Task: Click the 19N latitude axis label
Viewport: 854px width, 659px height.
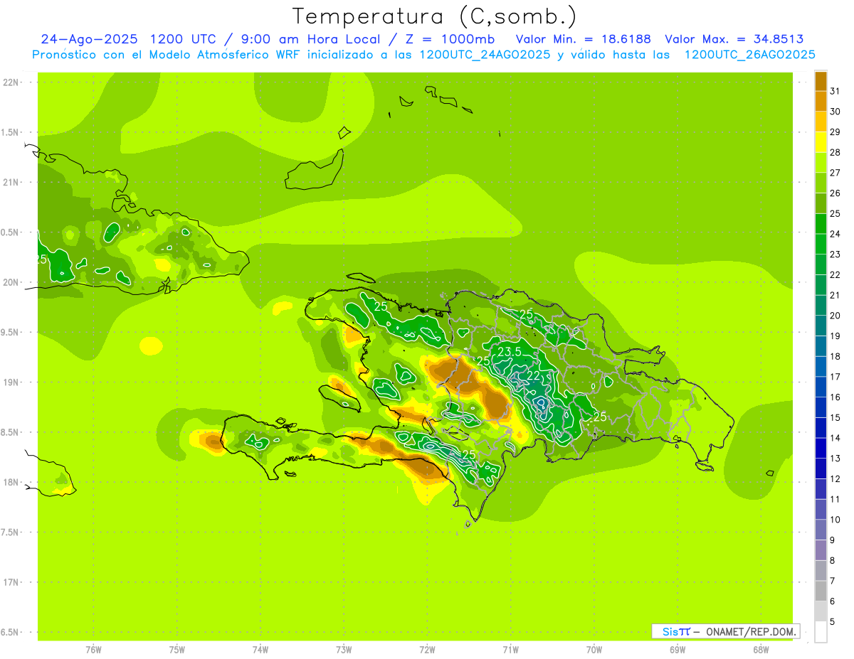Action: [x=11, y=382]
